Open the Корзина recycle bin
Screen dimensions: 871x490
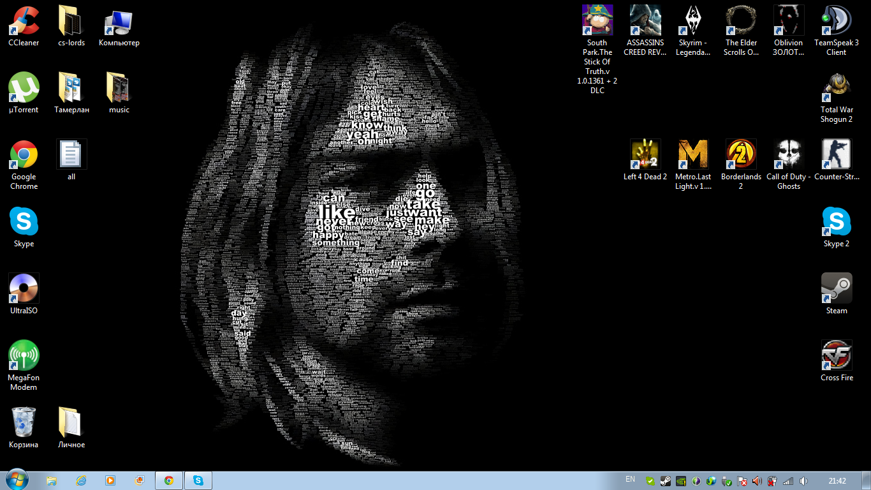click(24, 429)
